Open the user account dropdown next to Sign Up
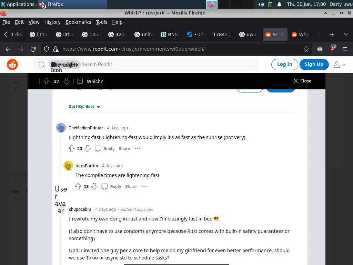Viewport: 353px width, 265px height. coord(339,65)
